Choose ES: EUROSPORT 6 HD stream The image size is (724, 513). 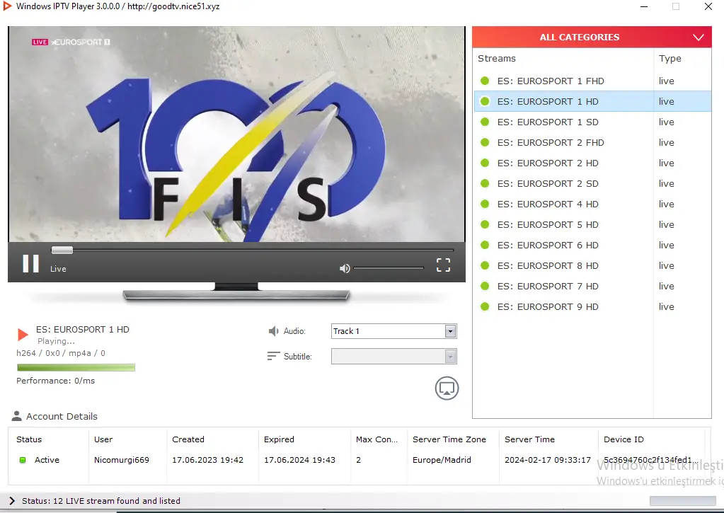click(593, 245)
